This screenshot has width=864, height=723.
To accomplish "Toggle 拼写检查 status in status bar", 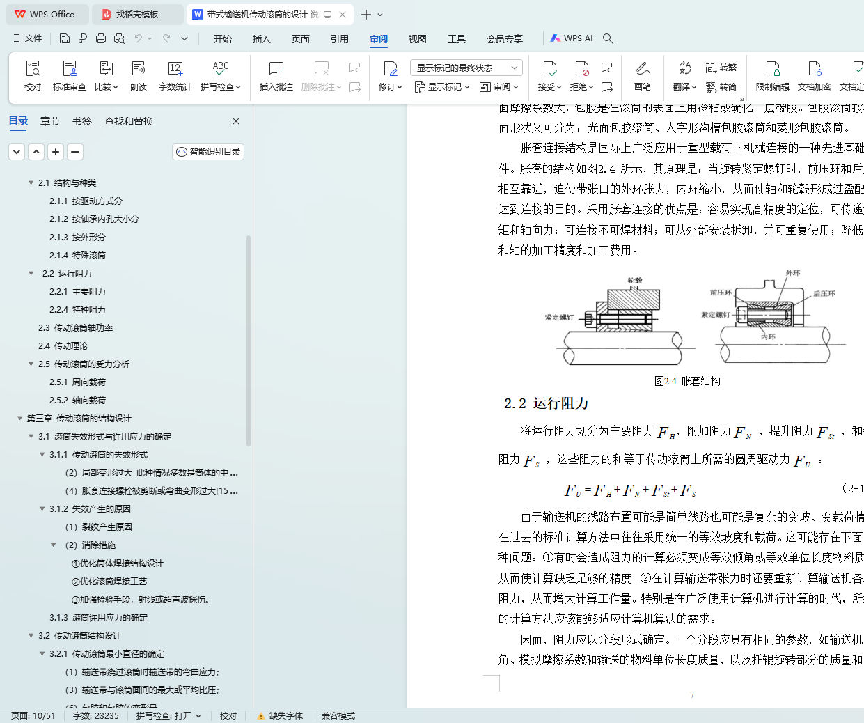I will click(x=168, y=716).
